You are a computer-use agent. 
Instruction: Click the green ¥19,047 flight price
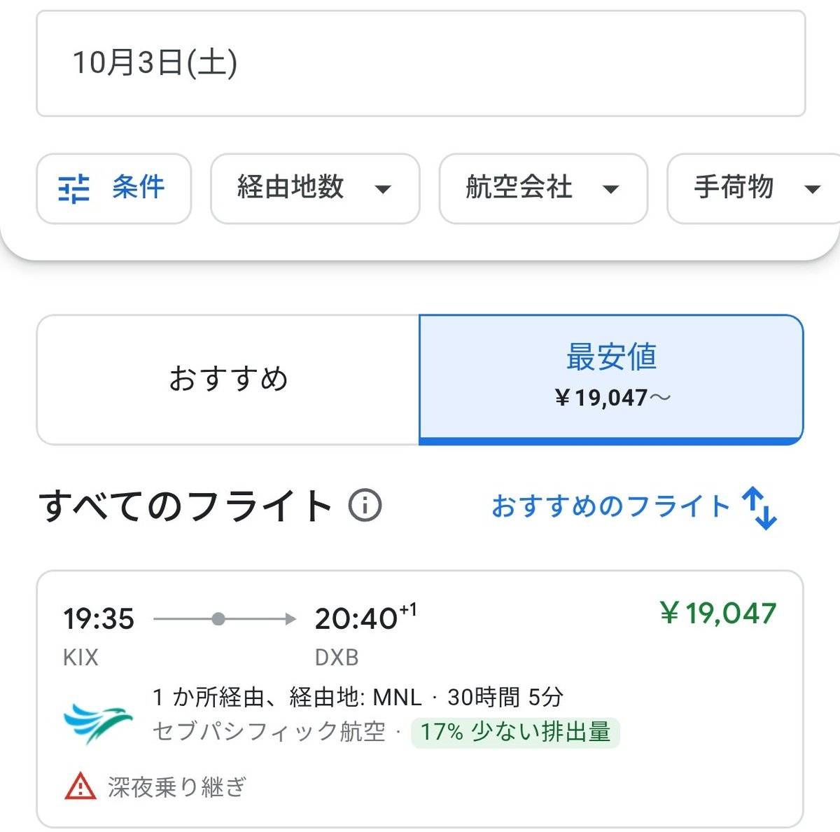coord(718,613)
